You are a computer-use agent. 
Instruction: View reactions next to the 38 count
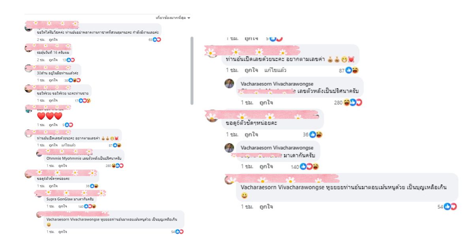75,80
